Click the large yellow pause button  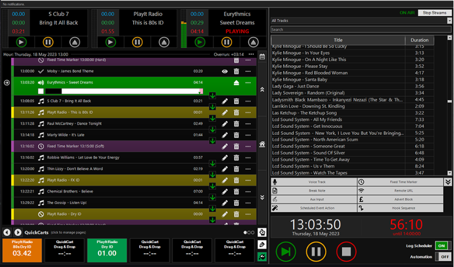click(316, 252)
